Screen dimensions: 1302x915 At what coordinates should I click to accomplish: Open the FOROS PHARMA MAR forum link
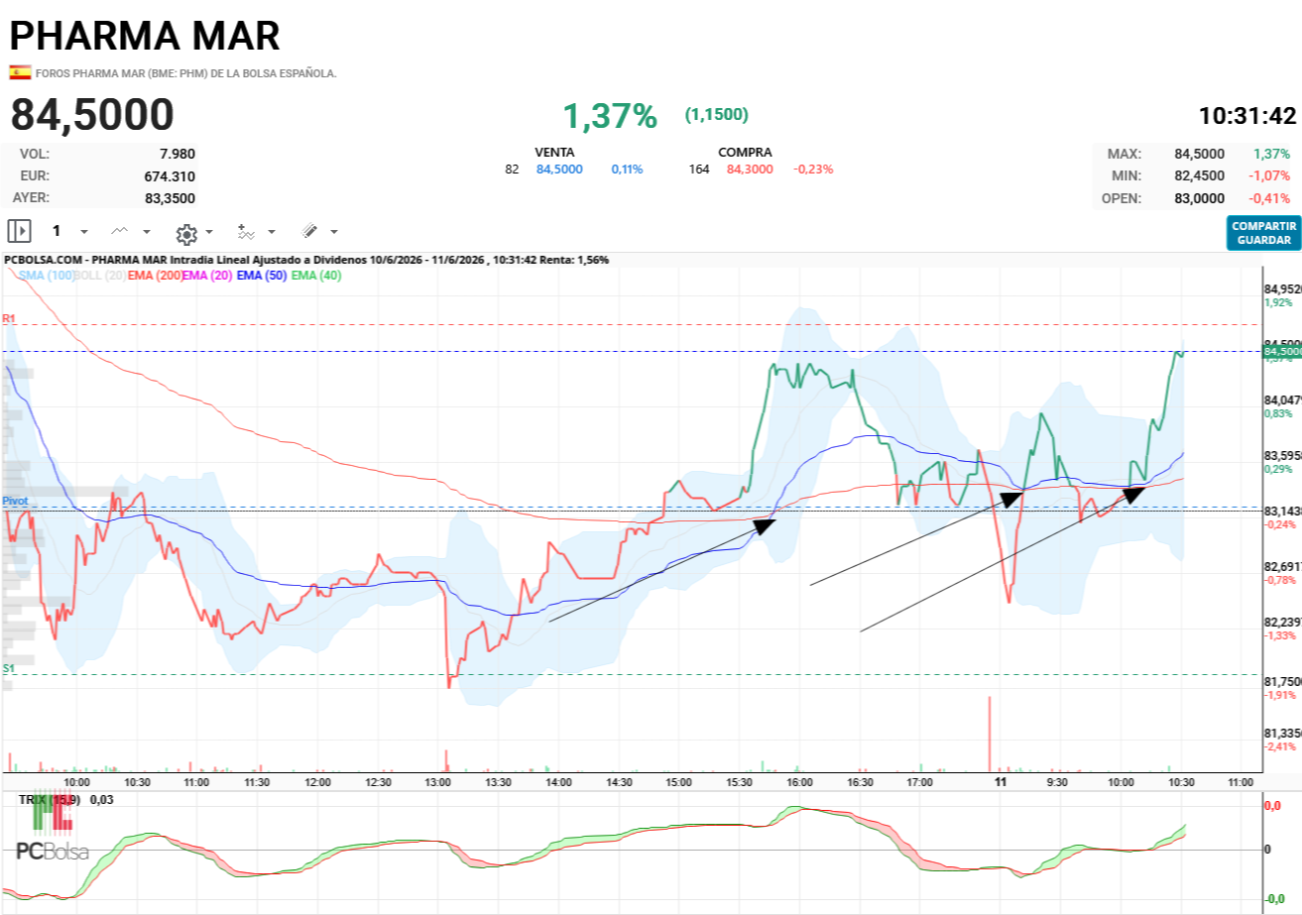click(186, 73)
